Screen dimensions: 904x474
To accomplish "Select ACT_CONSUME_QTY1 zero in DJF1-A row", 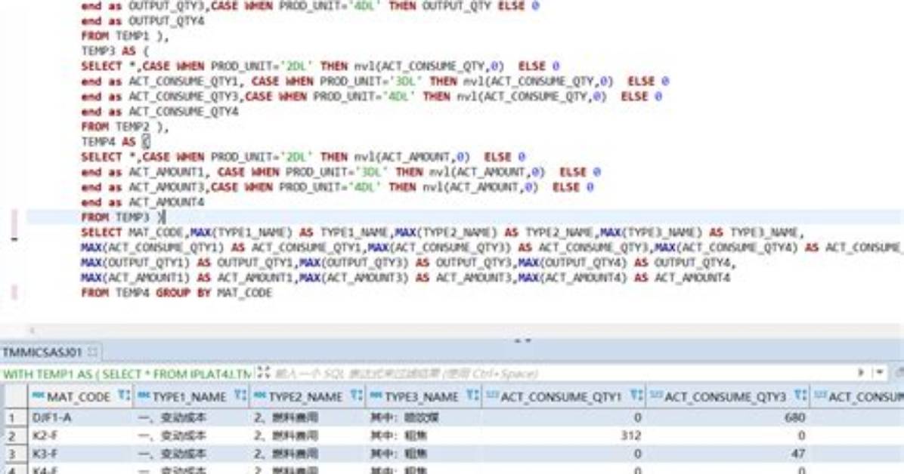I will click(x=563, y=417).
